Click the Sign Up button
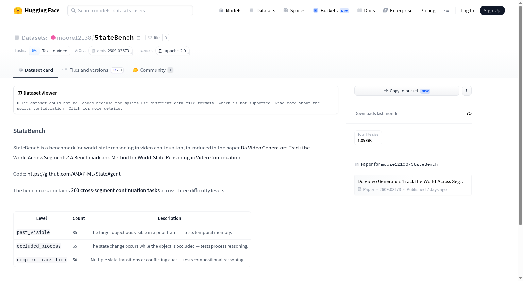This screenshot has height=281, width=523. 492,10
